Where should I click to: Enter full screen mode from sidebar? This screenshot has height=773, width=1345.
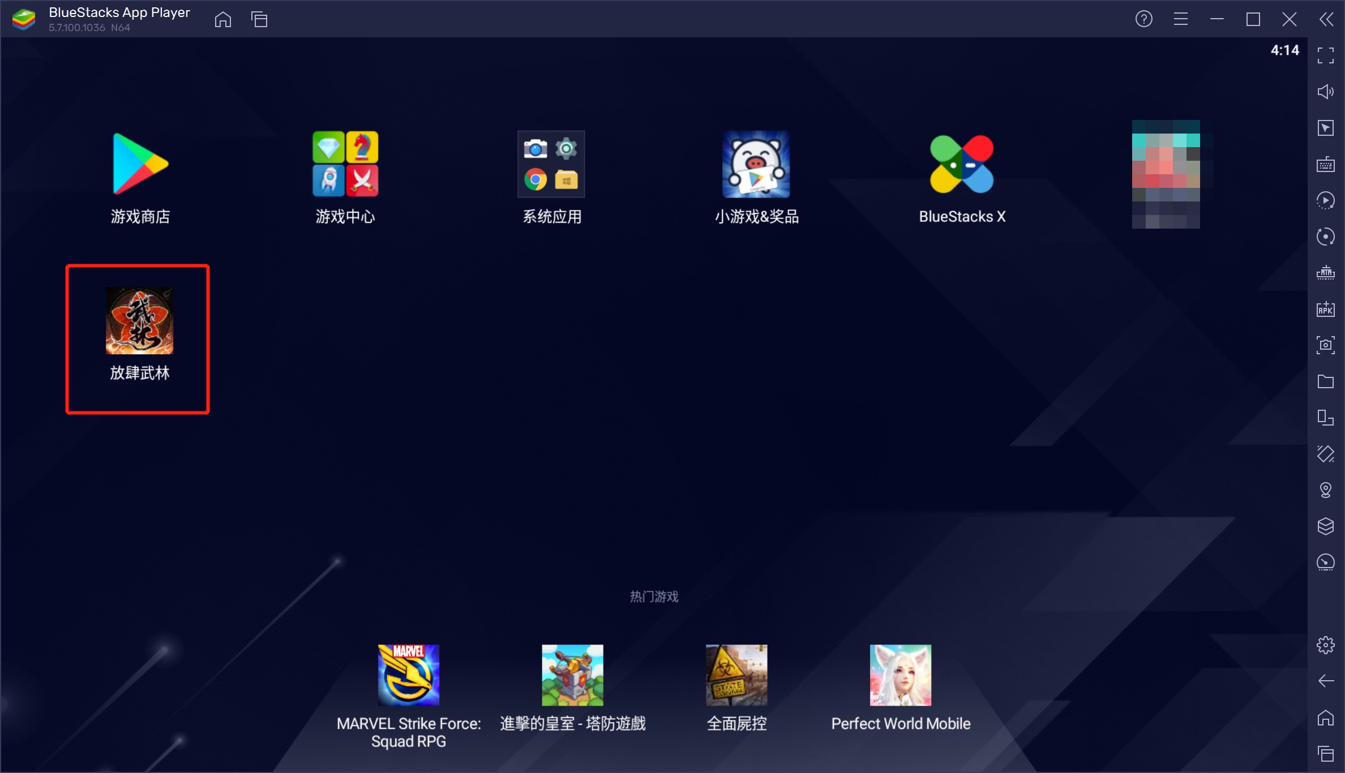pyautogui.click(x=1326, y=55)
